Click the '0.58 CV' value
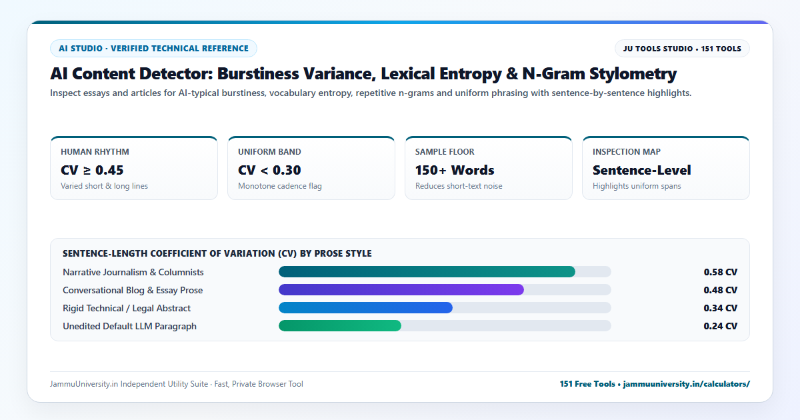This screenshot has height=420, width=800. 721,272
